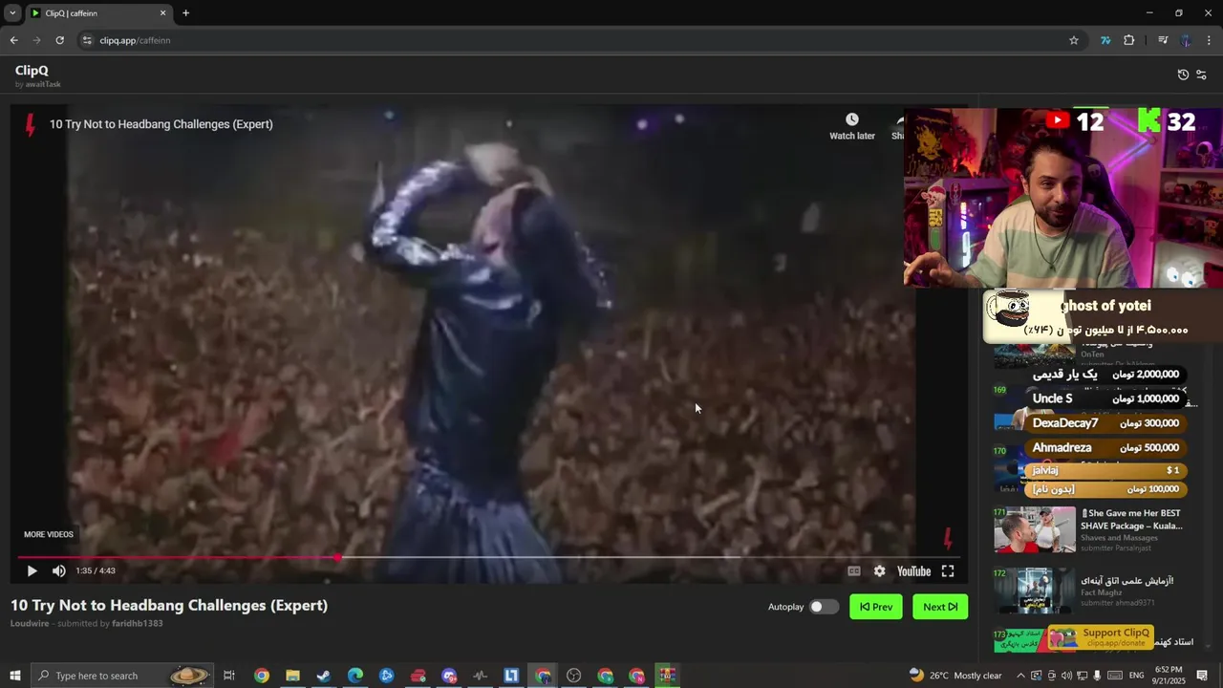Skip to the Next clip
Image resolution: width=1223 pixels, height=688 pixels.
940,607
